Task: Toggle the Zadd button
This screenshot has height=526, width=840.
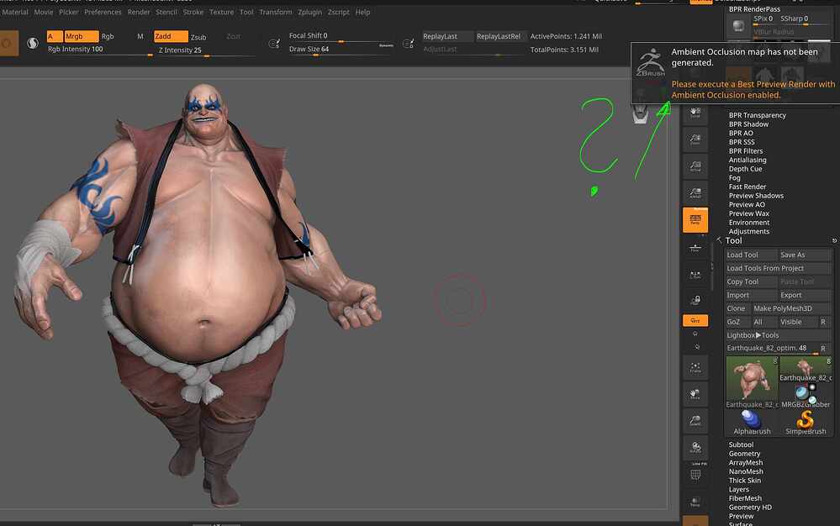Action: 171,36
